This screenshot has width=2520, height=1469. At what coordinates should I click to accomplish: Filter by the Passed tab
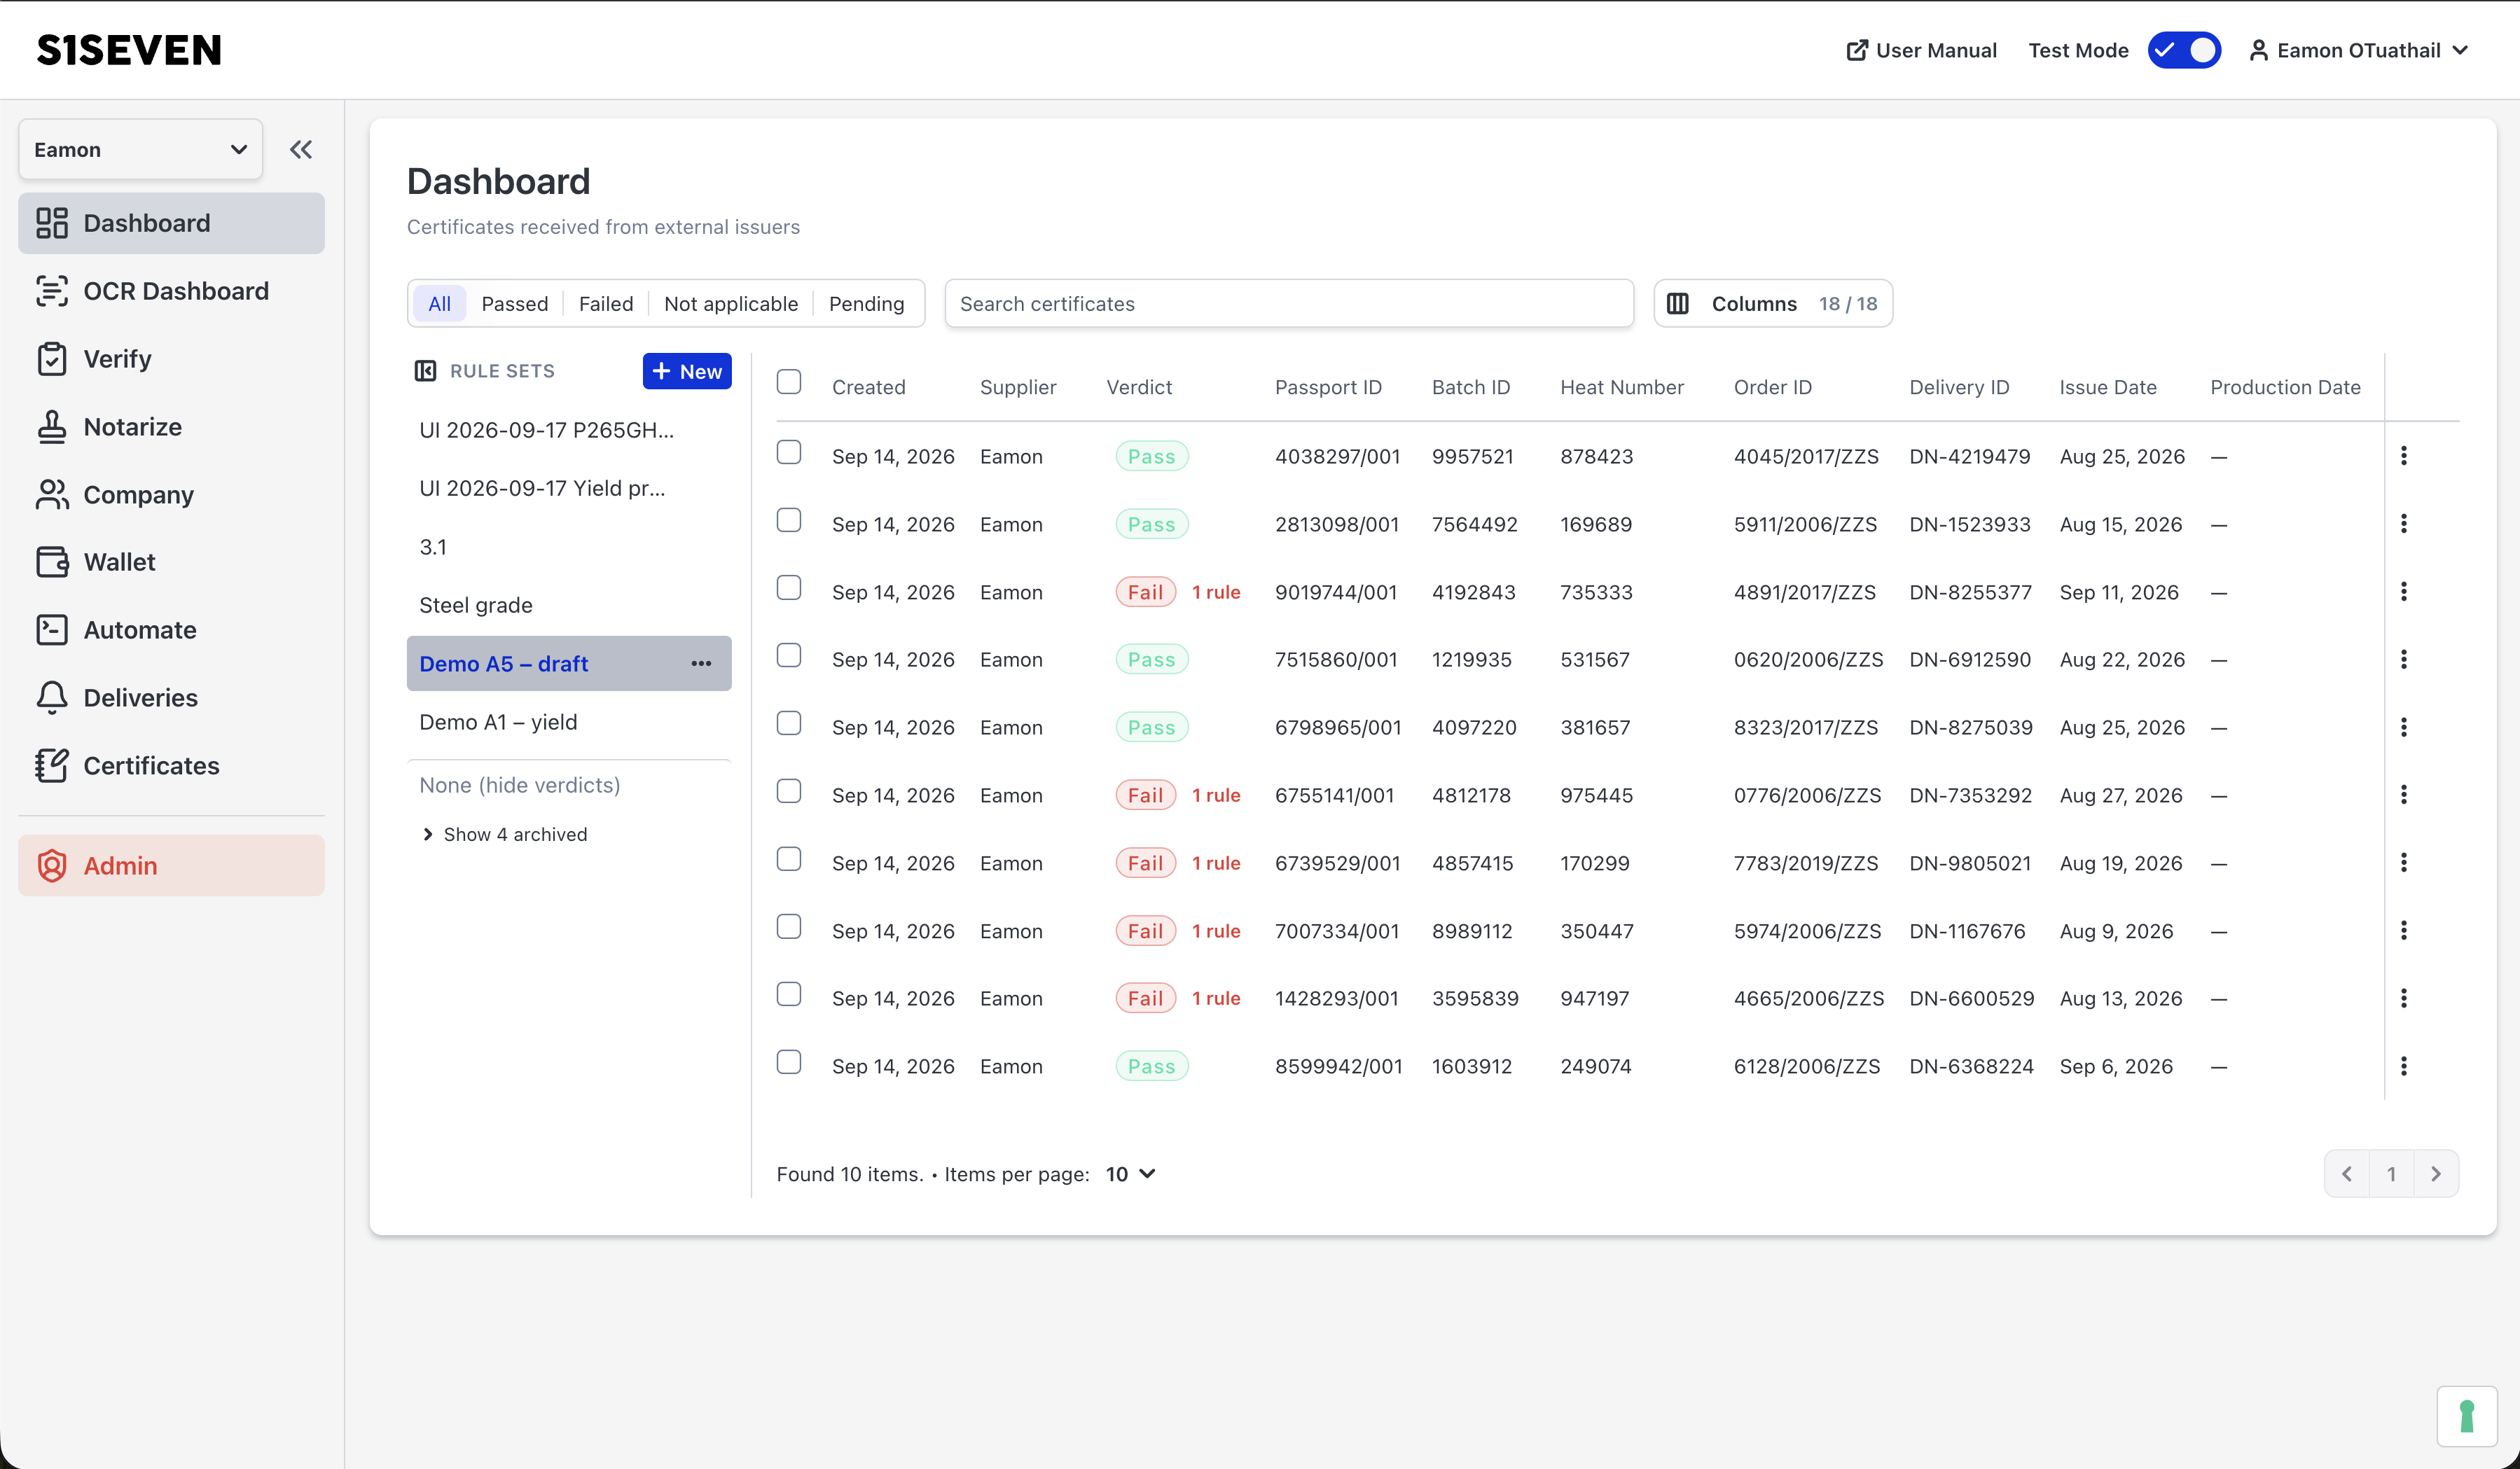[514, 303]
